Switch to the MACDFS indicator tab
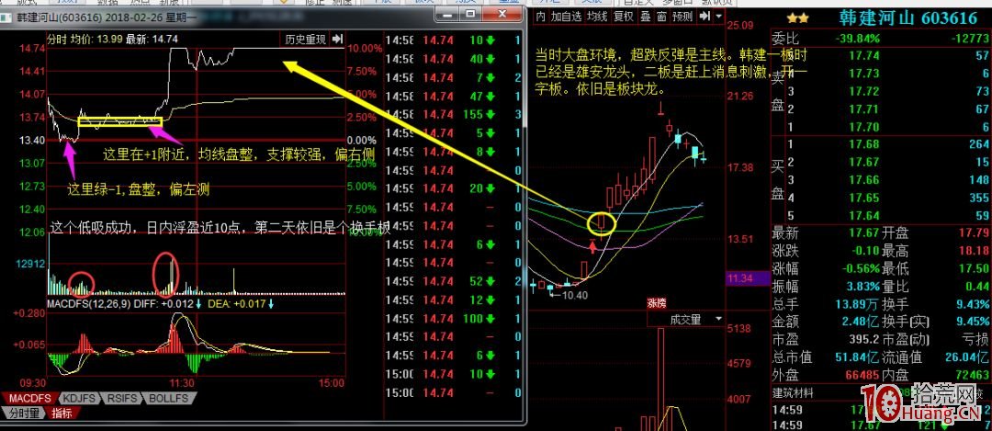The width and height of the screenshot is (992, 431). click(x=30, y=399)
